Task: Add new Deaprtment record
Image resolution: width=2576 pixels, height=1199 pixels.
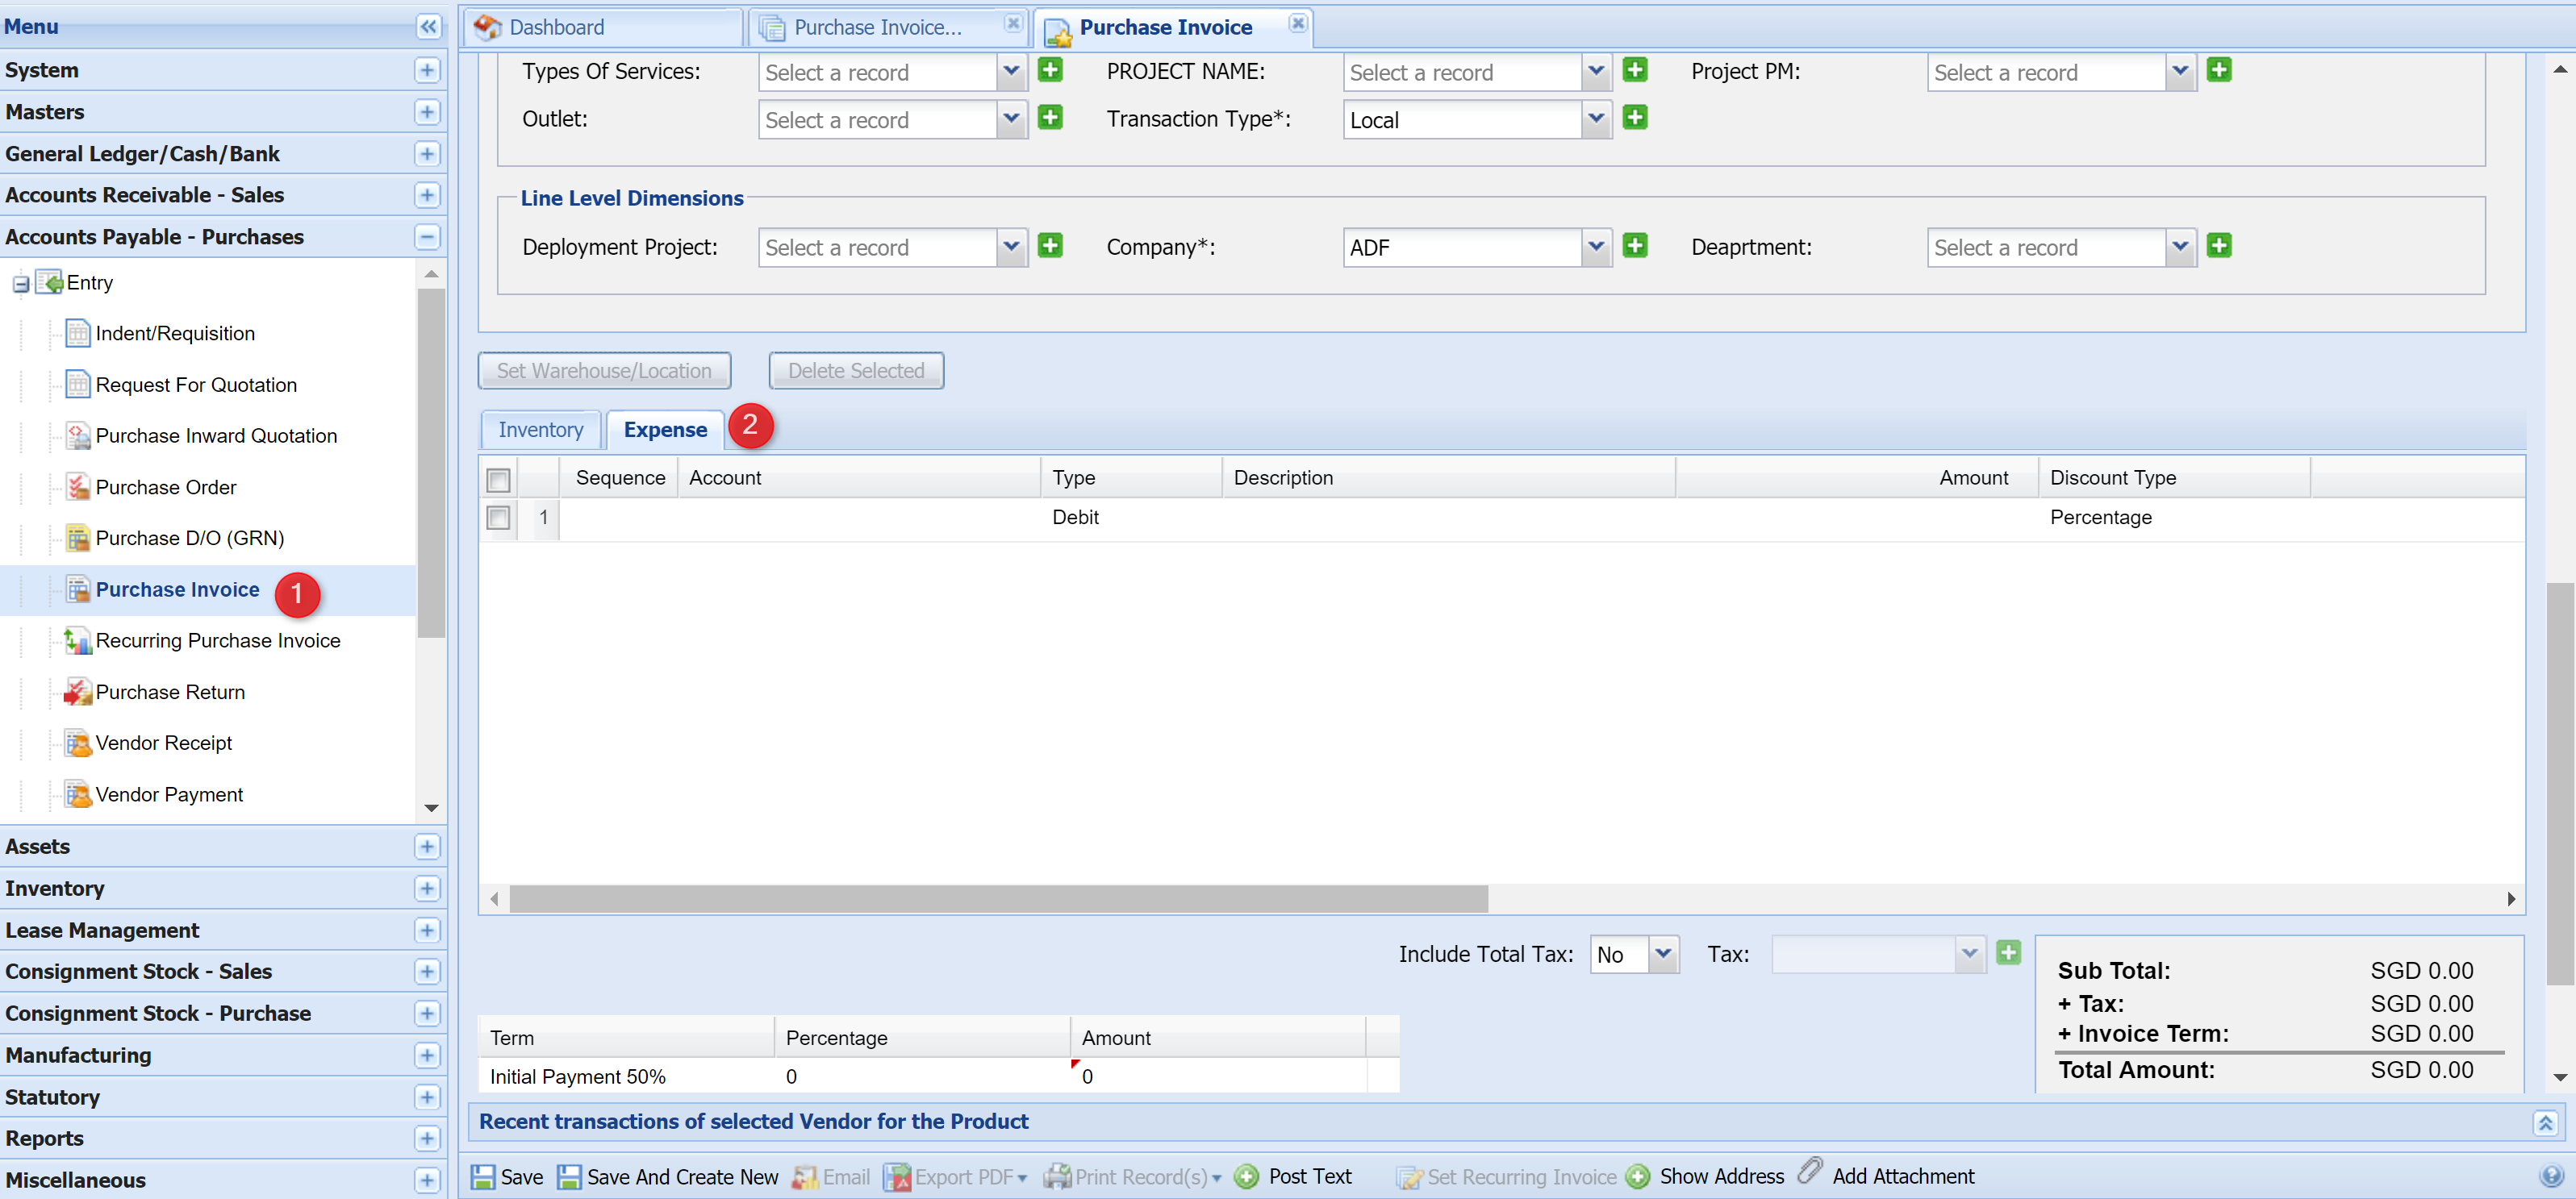Action: 2219,247
